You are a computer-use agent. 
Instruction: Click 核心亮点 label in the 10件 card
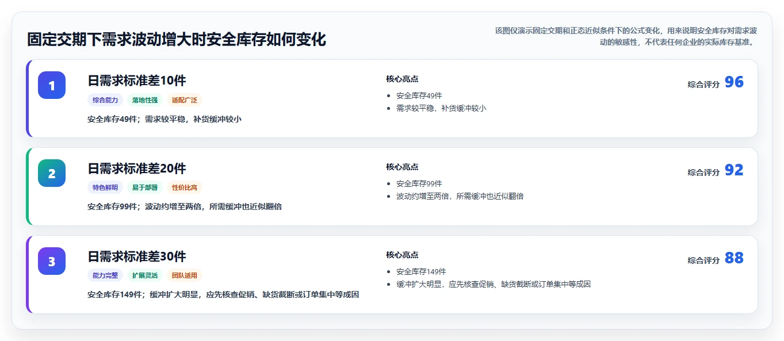[402, 79]
